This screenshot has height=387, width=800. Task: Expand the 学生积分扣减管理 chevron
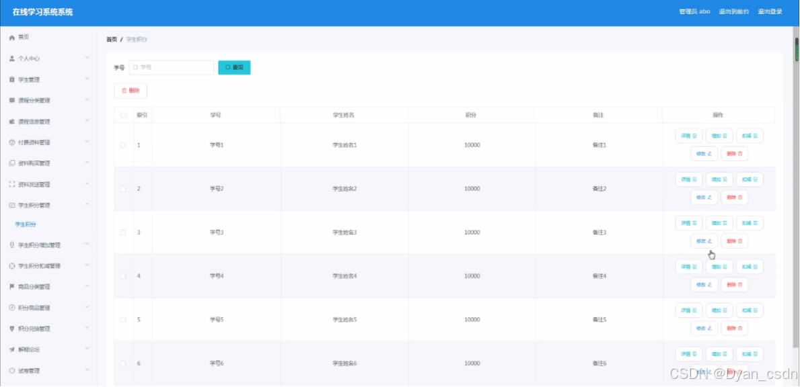(x=87, y=265)
